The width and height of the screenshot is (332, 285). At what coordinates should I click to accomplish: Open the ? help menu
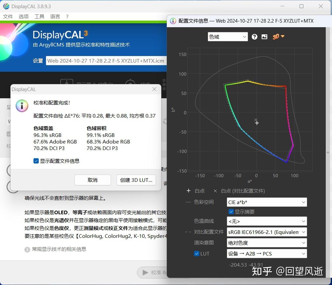(x=67, y=16)
